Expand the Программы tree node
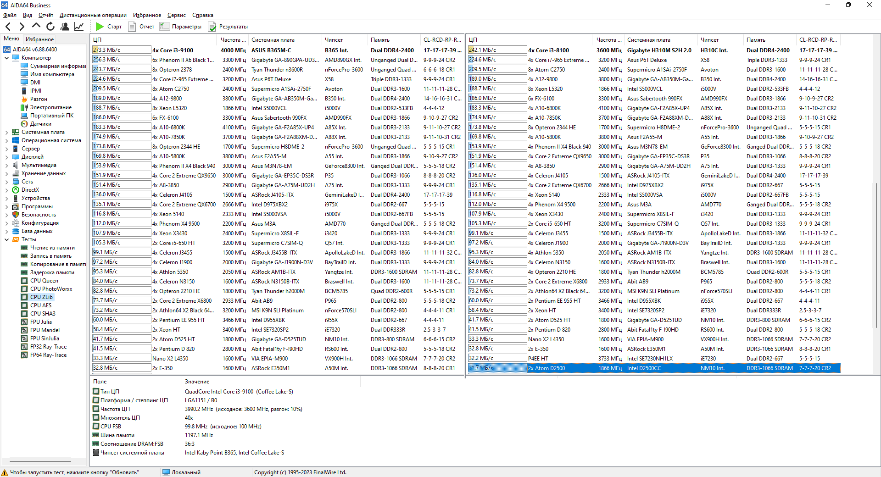The image size is (881, 477). tap(7, 206)
